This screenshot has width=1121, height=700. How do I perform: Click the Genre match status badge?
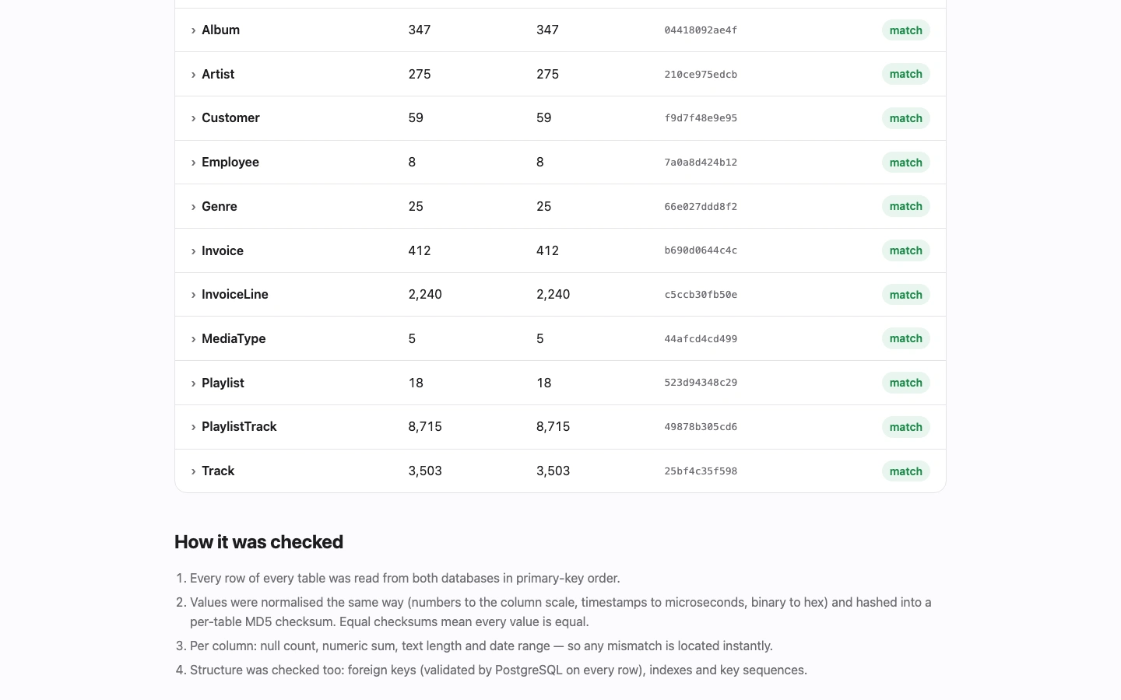(x=906, y=206)
